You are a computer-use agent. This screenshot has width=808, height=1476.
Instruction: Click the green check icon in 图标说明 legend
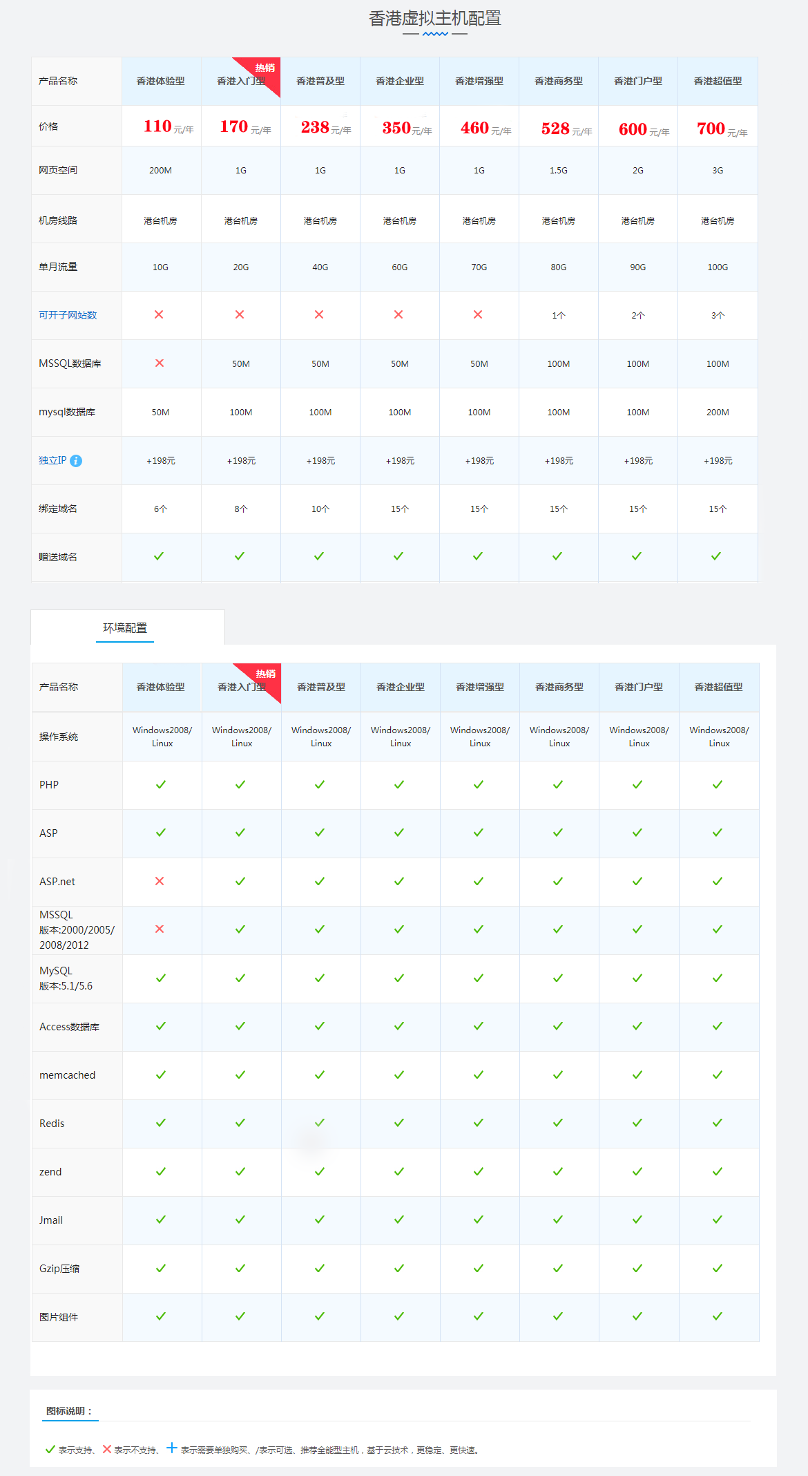(50, 1449)
